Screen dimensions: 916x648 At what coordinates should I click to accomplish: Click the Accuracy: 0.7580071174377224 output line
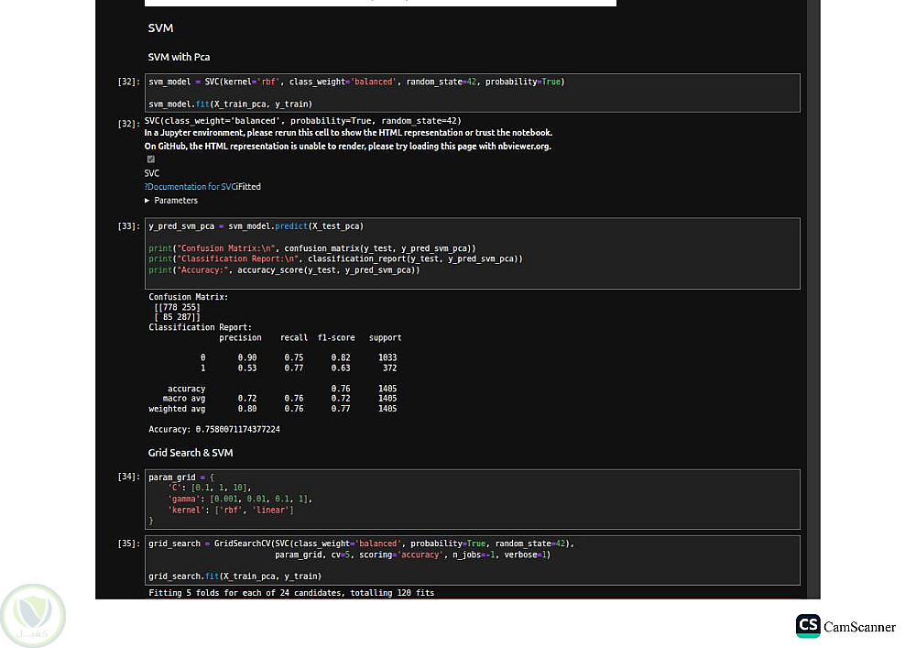[214, 430]
